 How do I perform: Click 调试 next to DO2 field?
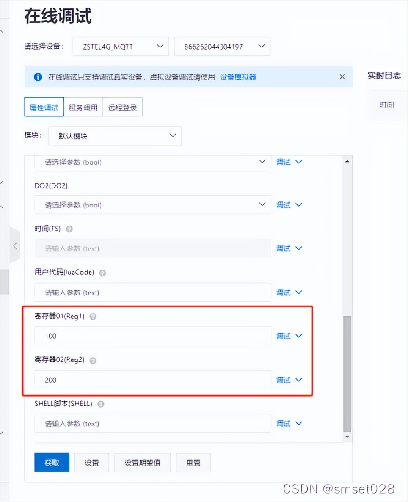tap(283, 205)
